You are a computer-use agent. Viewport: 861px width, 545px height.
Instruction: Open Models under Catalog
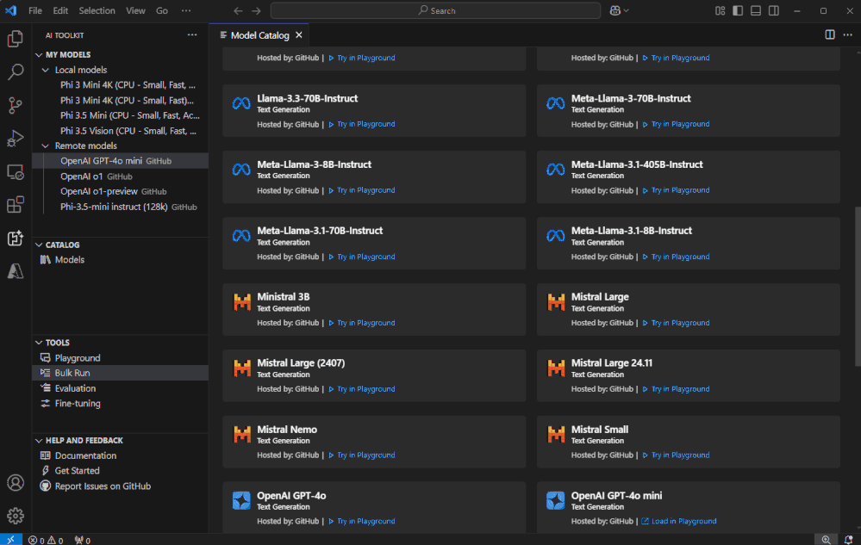[x=121, y=260]
